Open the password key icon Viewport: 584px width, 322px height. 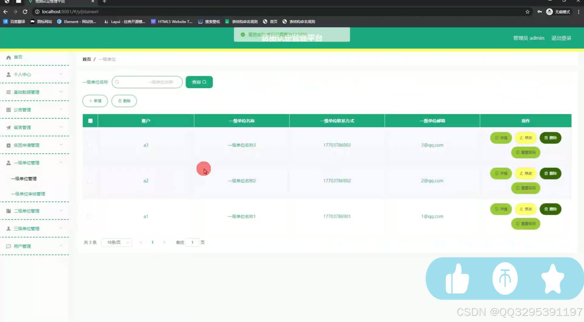point(540,12)
